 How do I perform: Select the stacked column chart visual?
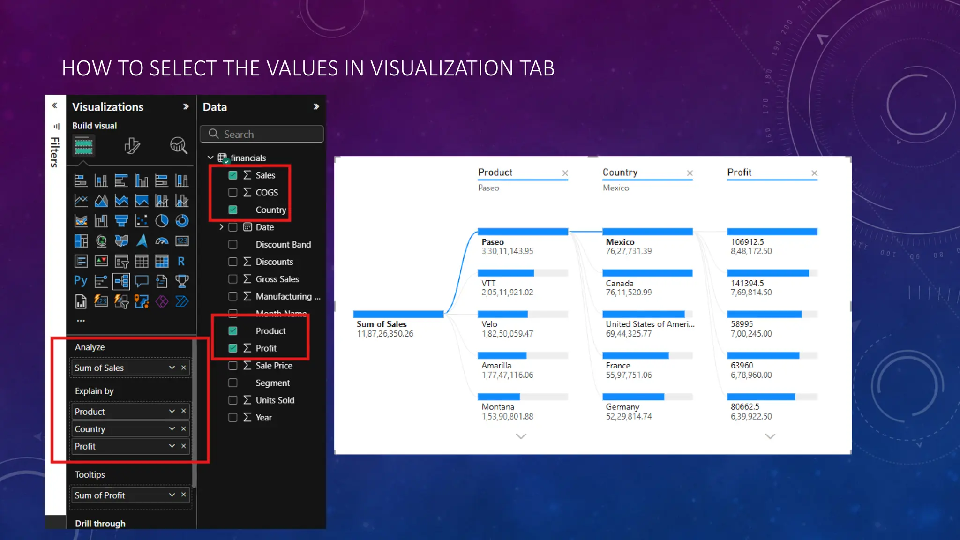101,180
